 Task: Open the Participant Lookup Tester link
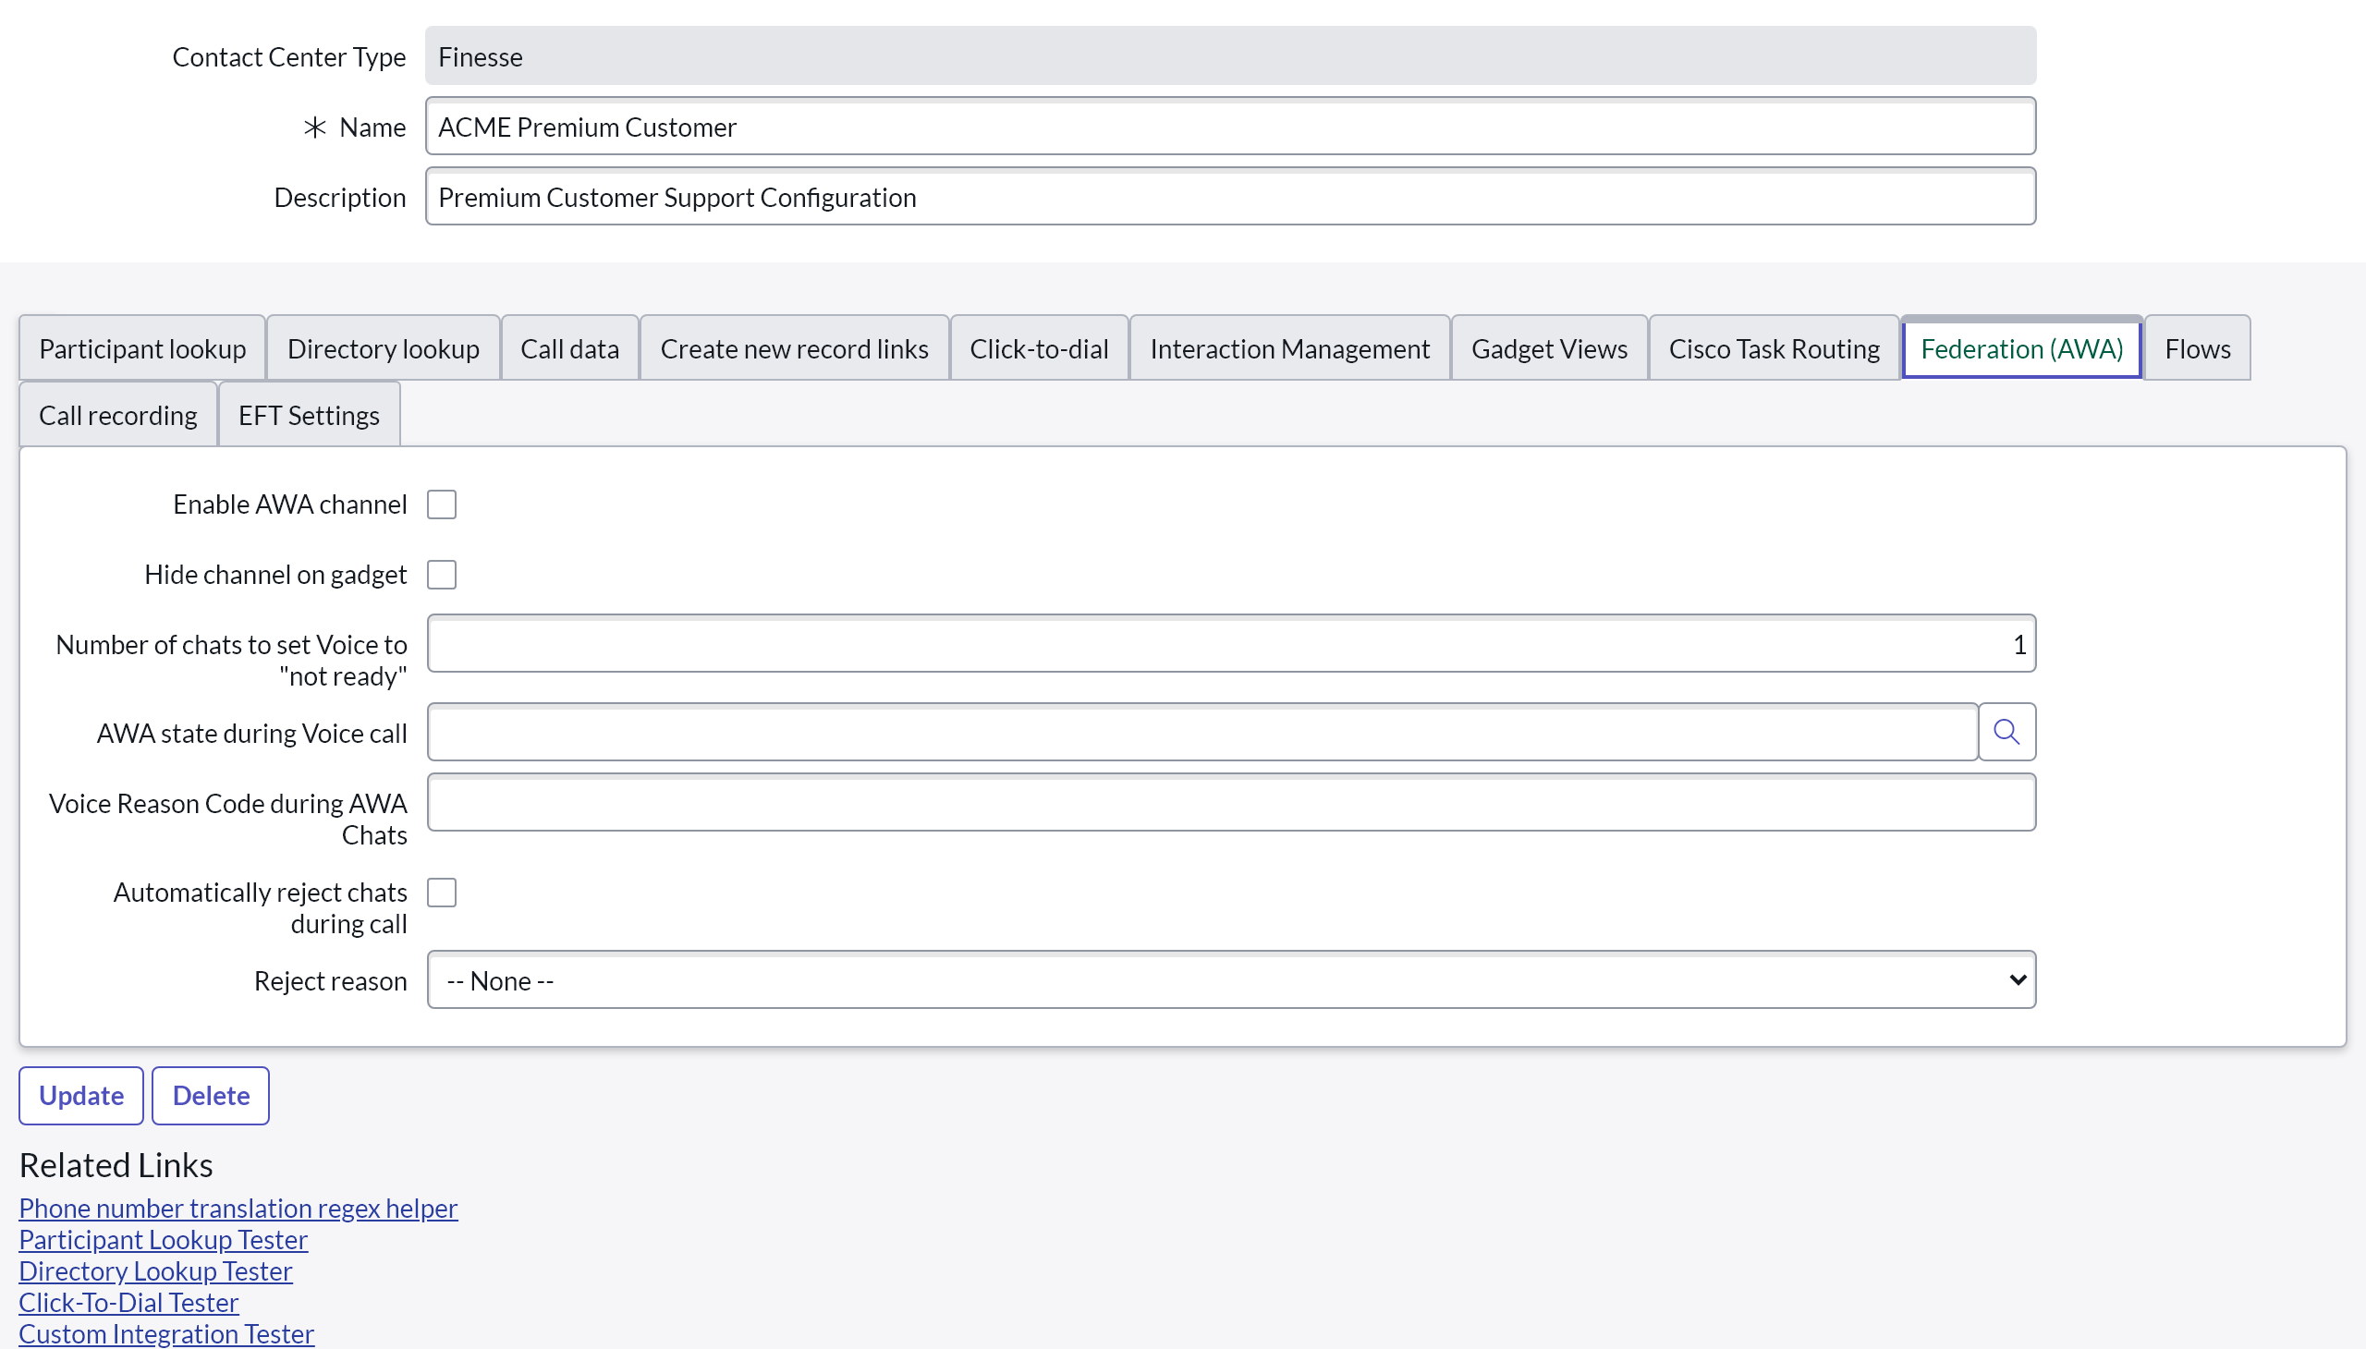click(x=163, y=1240)
